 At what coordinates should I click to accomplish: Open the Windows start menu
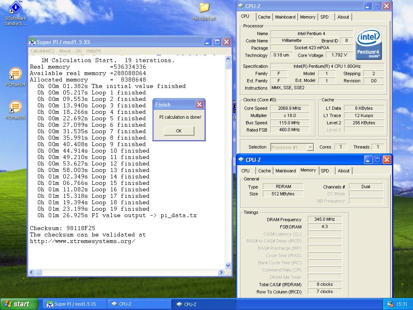(19, 304)
